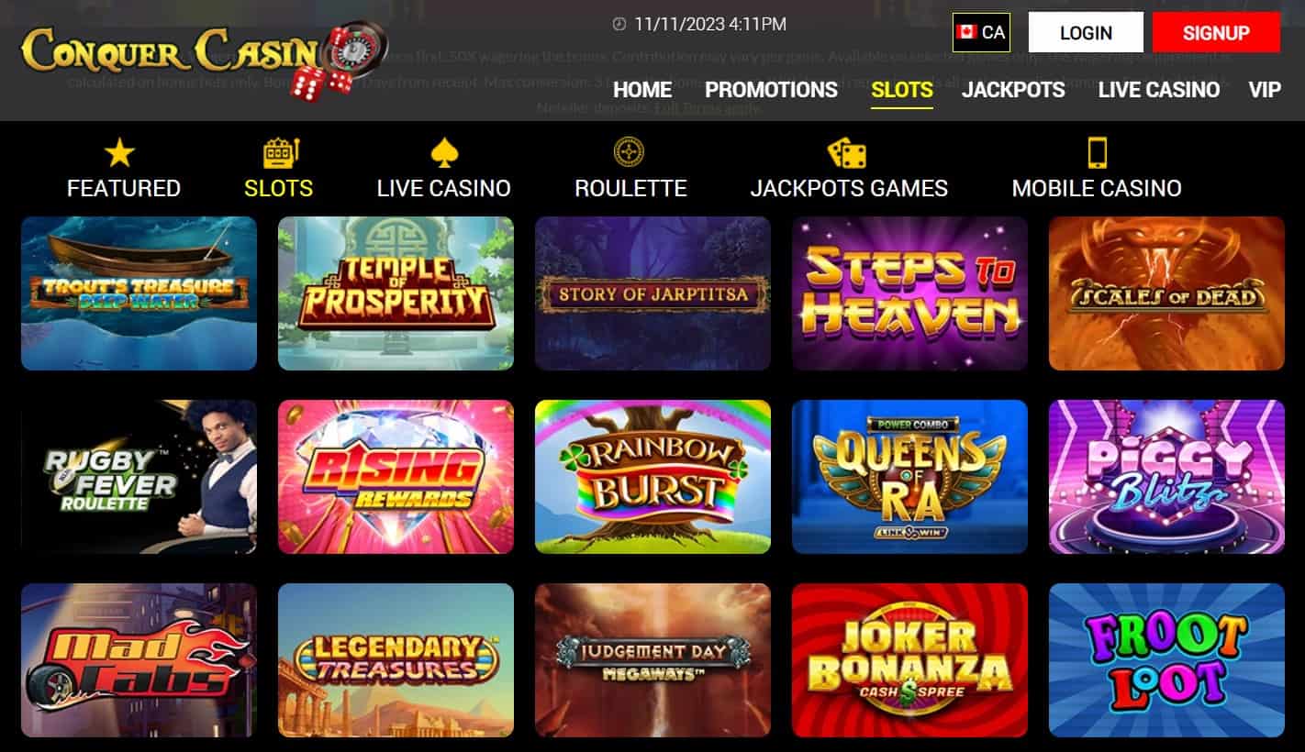This screenshot has height=752, width=1305.
Task: Select the Home navigation link
Action: click(x=642, y=90)
